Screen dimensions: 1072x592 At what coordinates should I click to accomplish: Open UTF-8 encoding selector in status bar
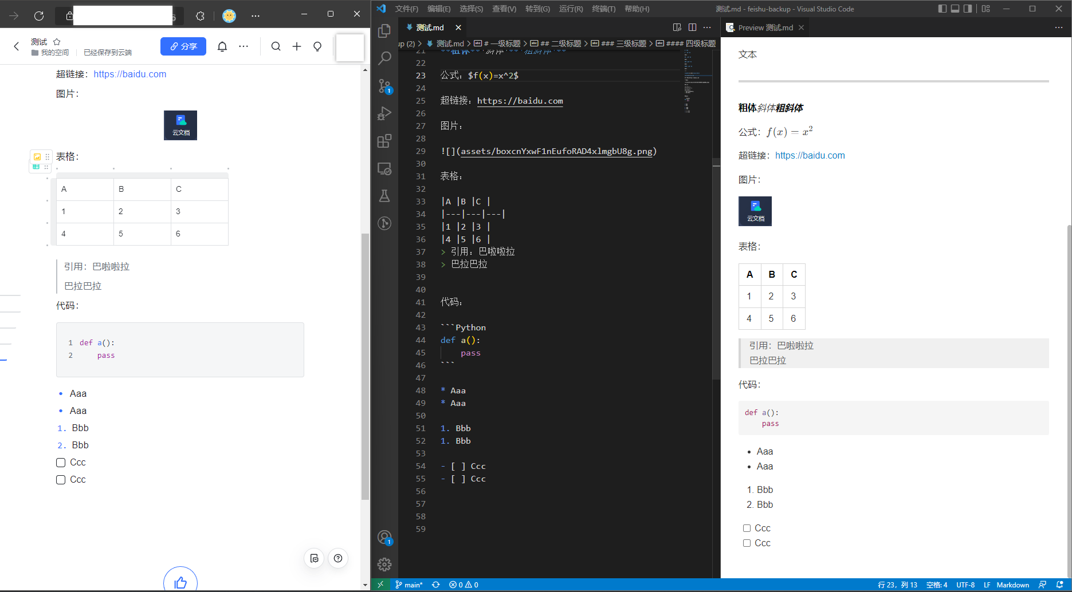click(x=965, y=585)
